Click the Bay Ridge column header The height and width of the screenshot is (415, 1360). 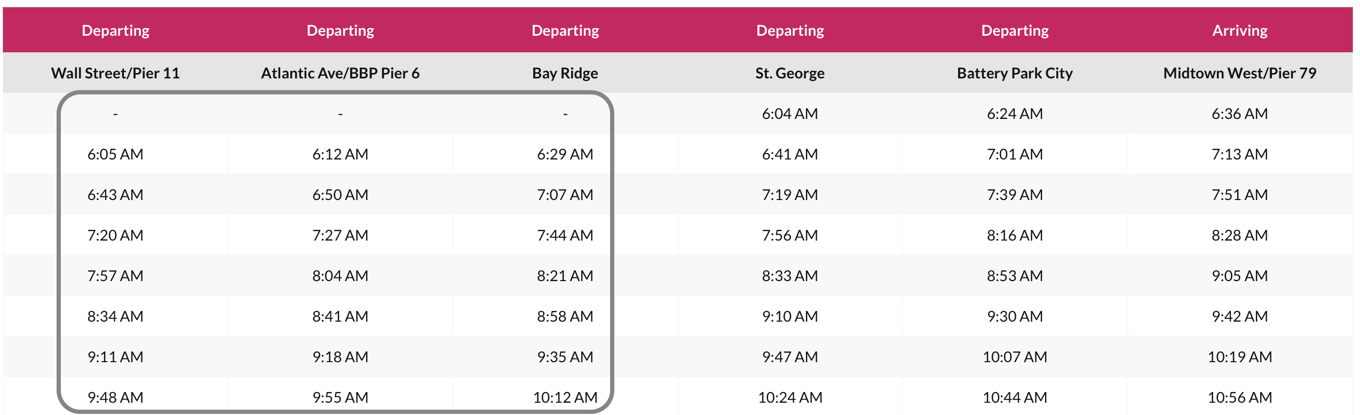565,73
